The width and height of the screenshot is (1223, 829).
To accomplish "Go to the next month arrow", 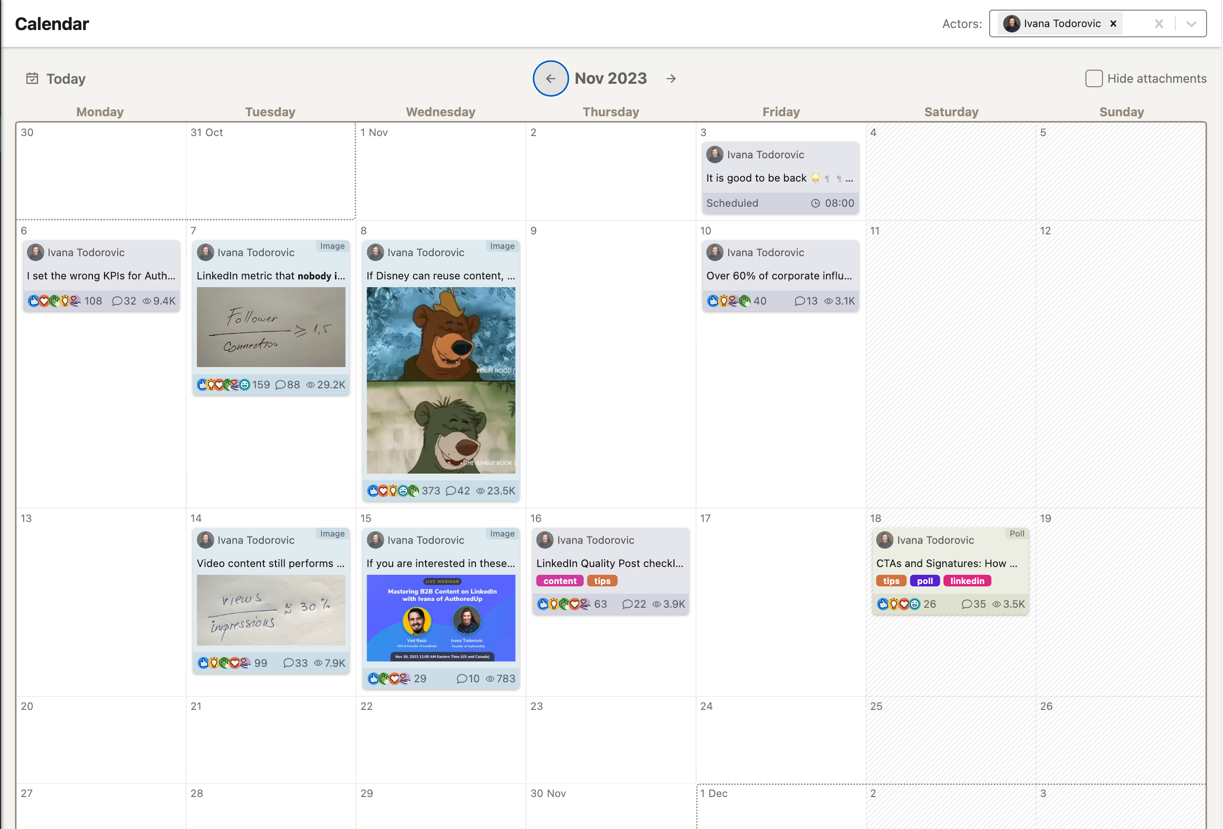I will (671, 78).
